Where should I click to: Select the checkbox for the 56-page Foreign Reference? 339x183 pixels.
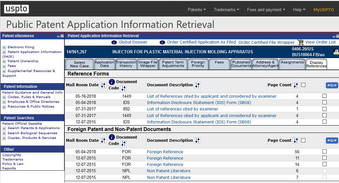click(x=324, y=151)
